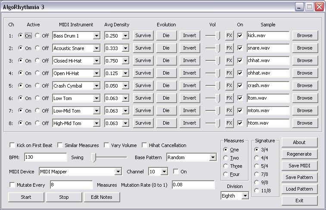Open FX for the Crash Cymbal channel
This screenshot has height=210, width=326.
229,86
